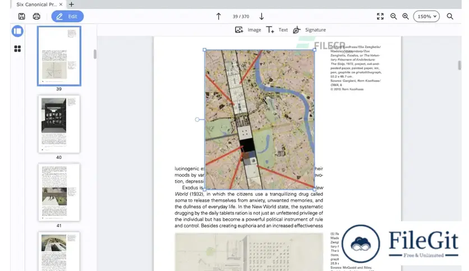Switch to grid page view icon
The height and width of the screenshot is (271, 469).
(x=17, y=49)
